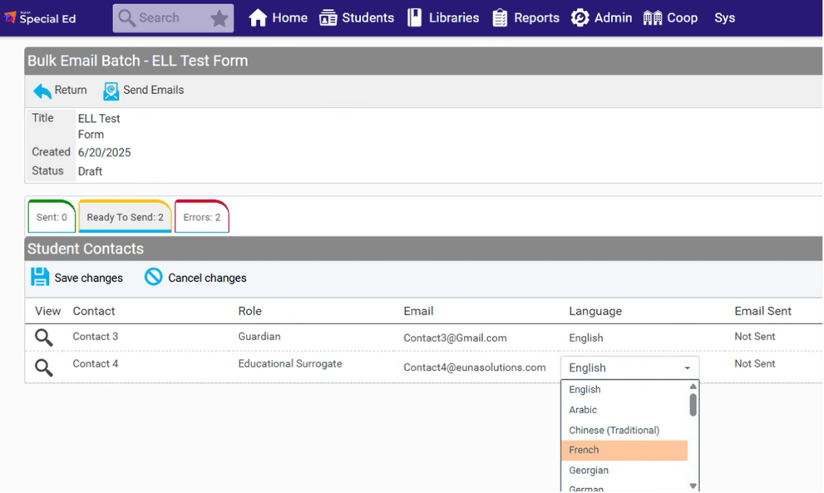
Task: Click the blue Return arrow icon
Action: pos(42,91)
